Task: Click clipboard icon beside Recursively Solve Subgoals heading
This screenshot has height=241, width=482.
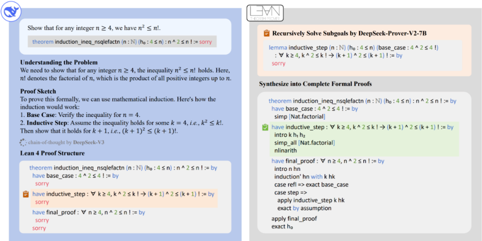Action: coord(266,33)
